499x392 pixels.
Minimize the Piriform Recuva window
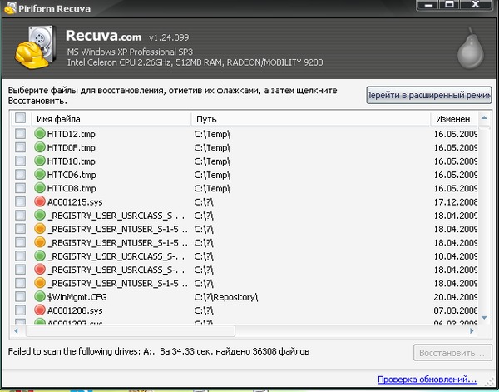[x=428, y=5]
